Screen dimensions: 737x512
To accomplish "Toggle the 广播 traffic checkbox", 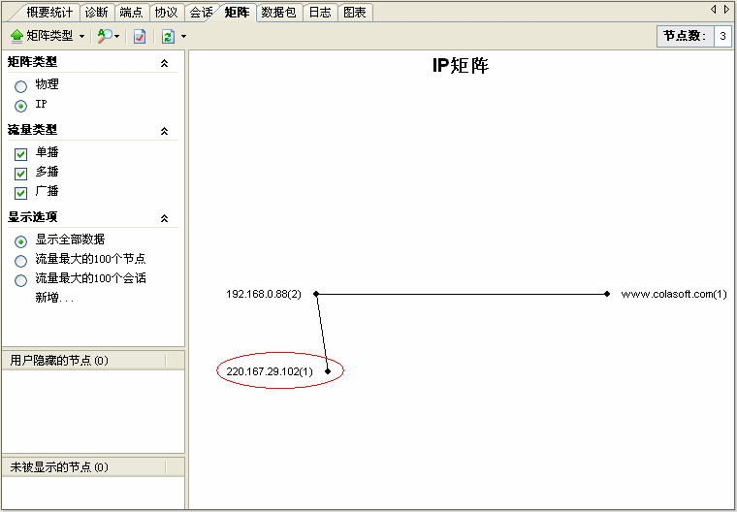I will 20,193.
